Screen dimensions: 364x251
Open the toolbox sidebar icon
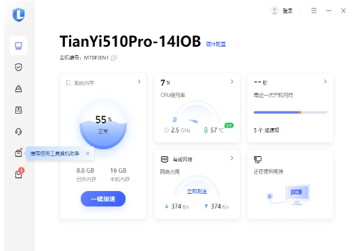pos(18,153)
